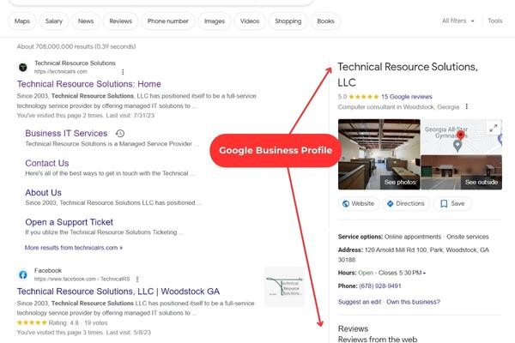This screenshot has width=515, height=343.
Task: Switch to Videos results
Action: 250,21
